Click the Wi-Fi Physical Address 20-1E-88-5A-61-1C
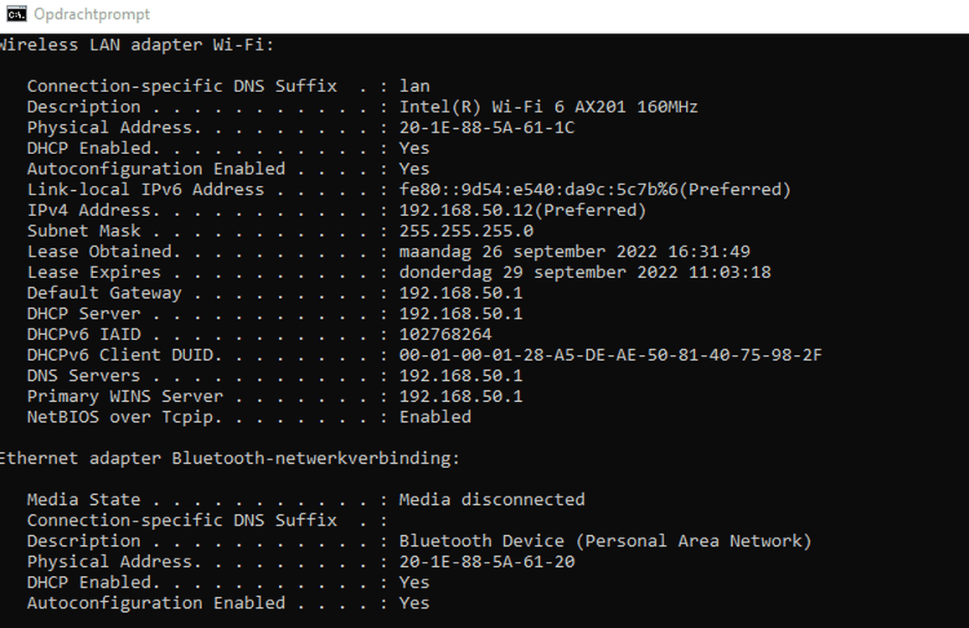 coord(487,127)
